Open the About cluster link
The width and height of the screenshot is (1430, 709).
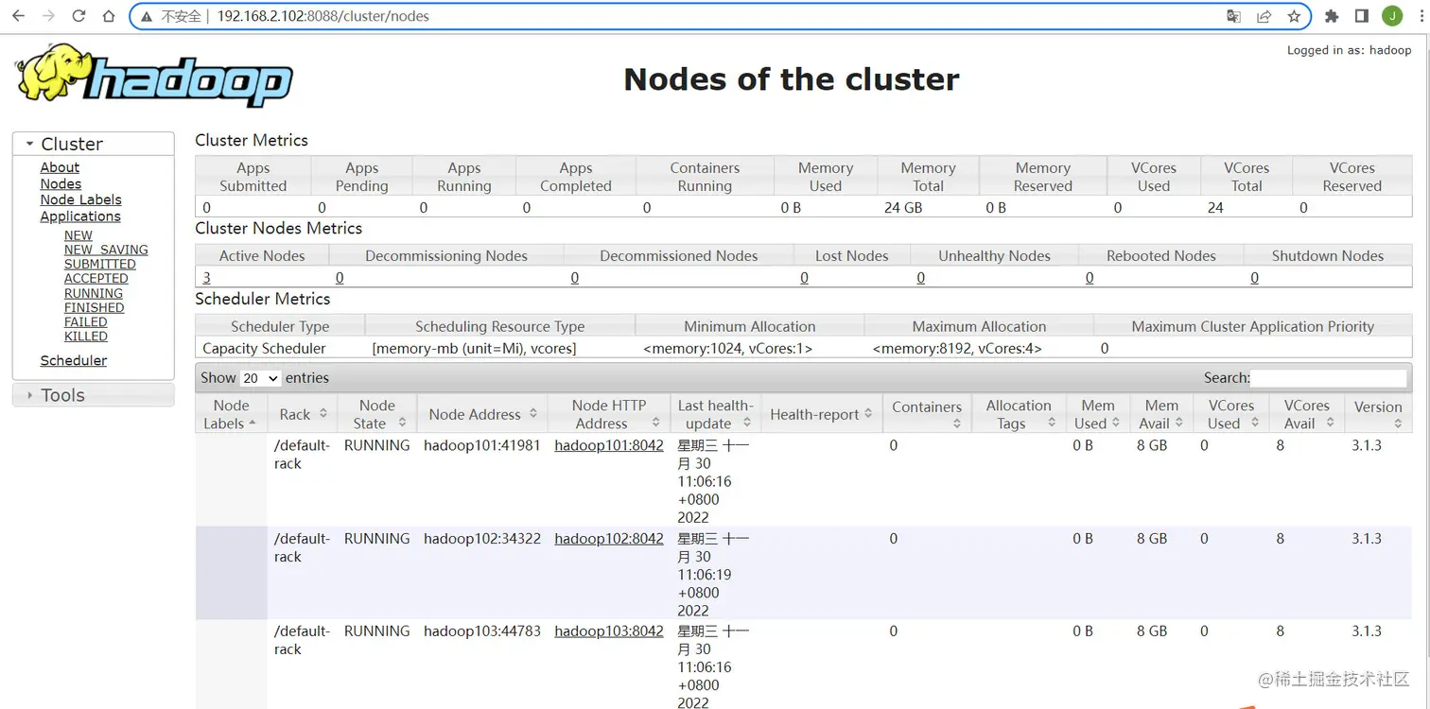(x=60, y=167)
